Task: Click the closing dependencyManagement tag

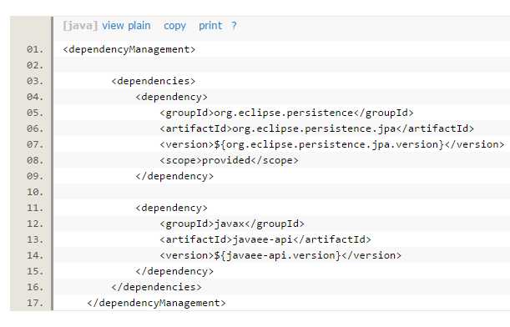Action: tap(156, 303)
